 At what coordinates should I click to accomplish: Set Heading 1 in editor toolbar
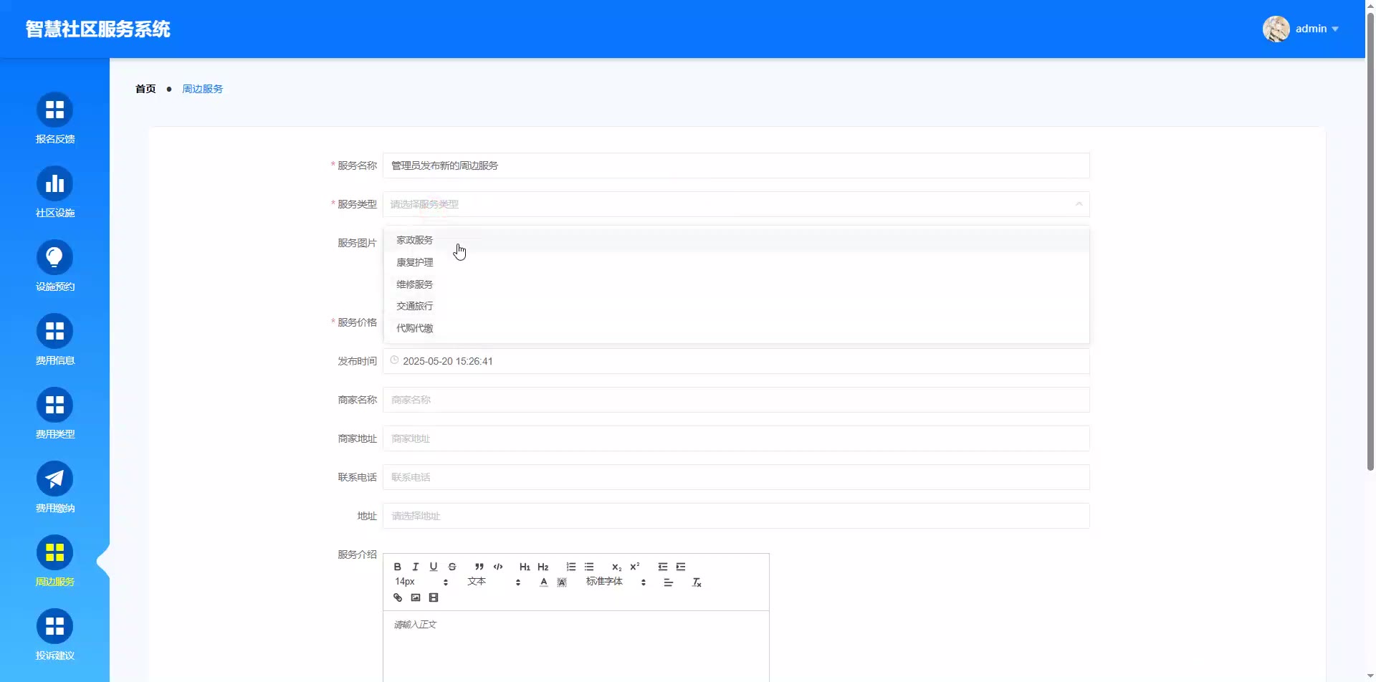[525, 567]
